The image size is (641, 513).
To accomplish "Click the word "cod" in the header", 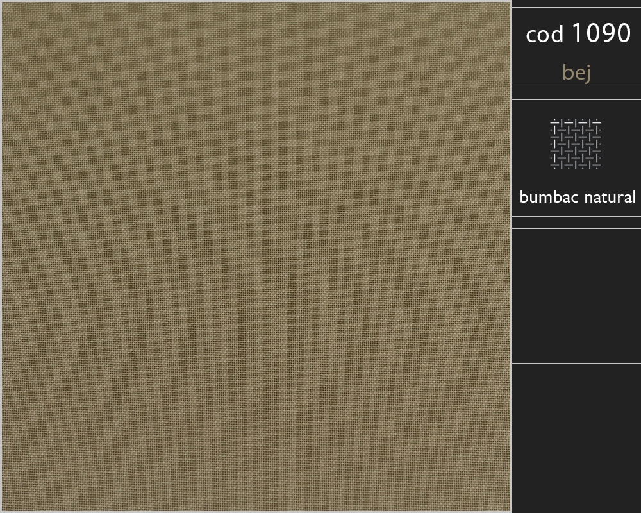I will [544, 35].
